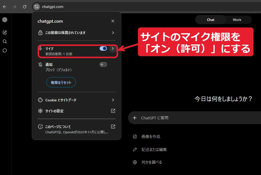The height and width of the screenshot is (175, 261).
Task: Click the globe lookup icon
Action: point(135,162)
